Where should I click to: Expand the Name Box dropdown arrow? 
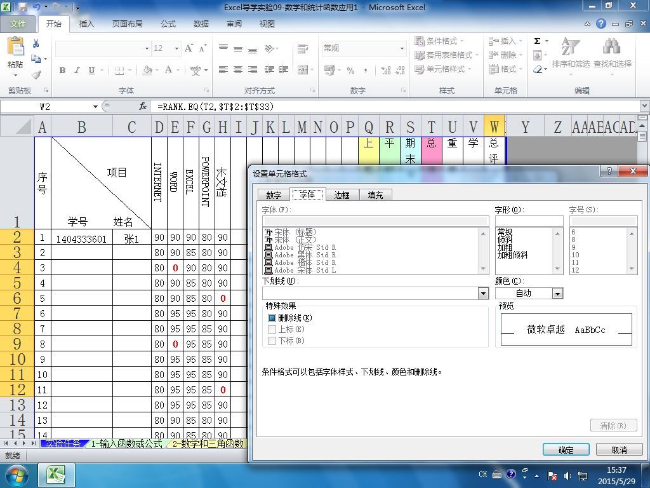click(x=95, y=107)
